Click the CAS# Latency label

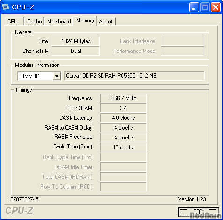coord(76,118)
